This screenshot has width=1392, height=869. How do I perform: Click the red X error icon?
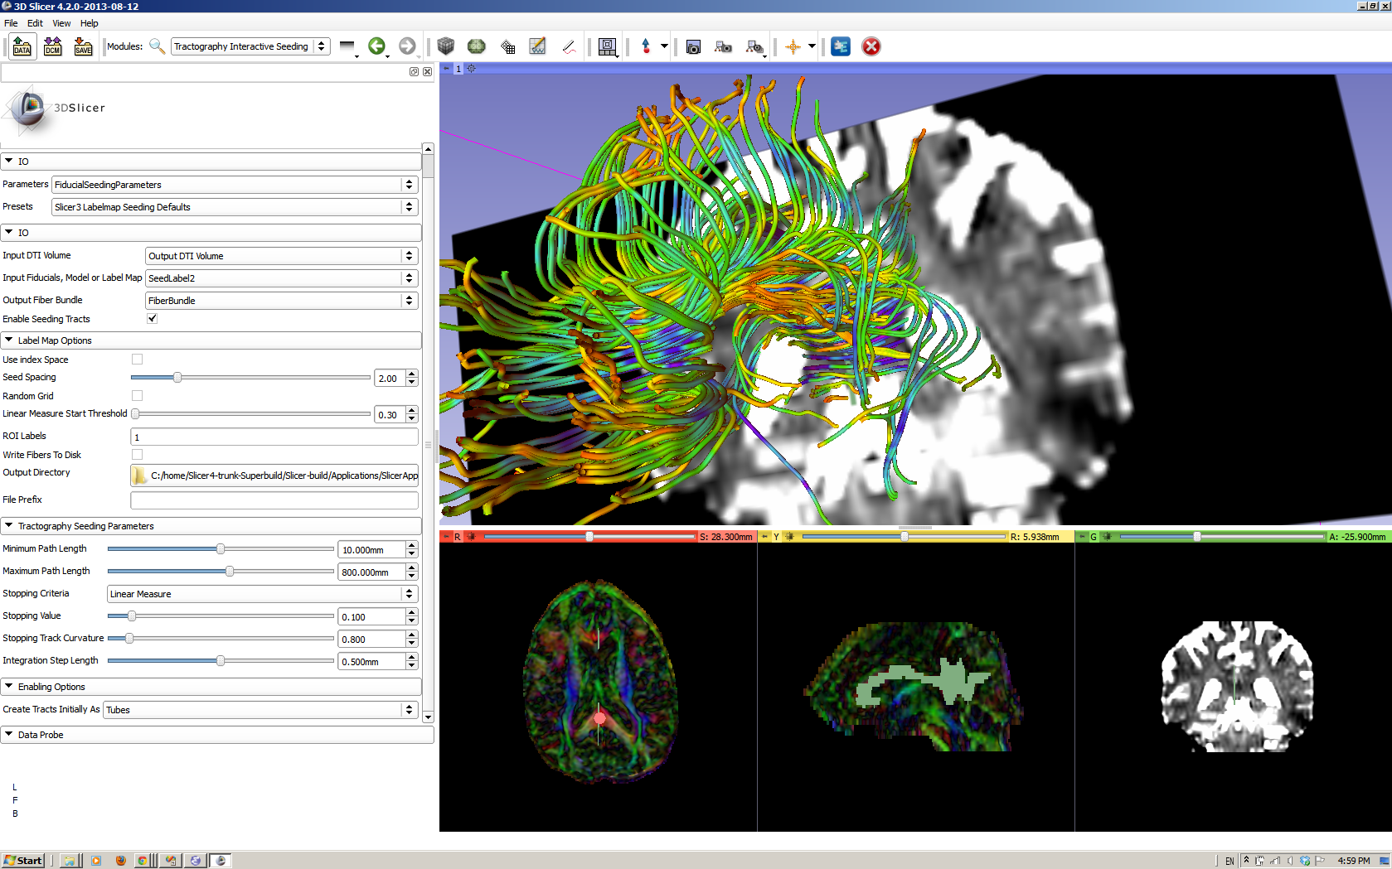point(871,46)
